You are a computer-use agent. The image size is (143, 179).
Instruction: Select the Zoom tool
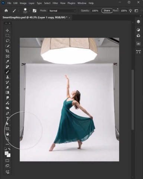pos(7,139)
